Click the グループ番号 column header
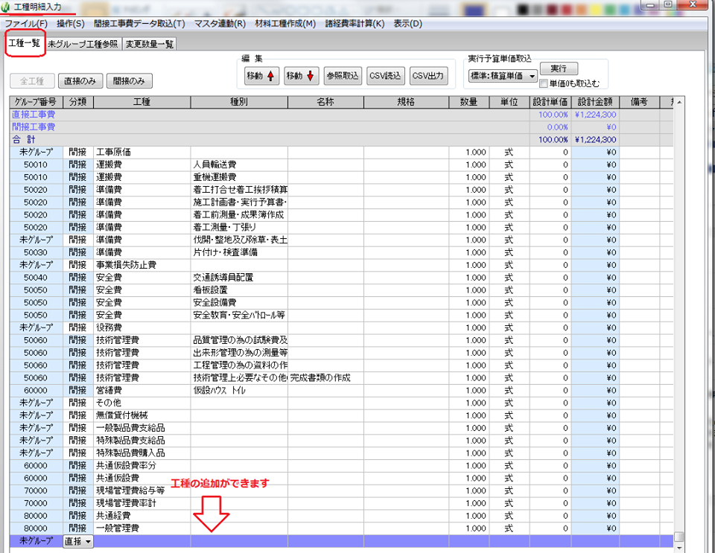Viewport: 715px width, 553px height. click(x=36, y=102)
